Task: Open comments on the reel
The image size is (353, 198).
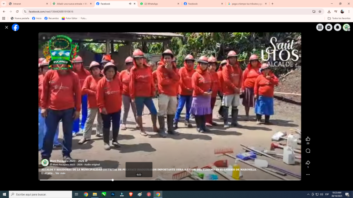Action: tap(308, 151)
